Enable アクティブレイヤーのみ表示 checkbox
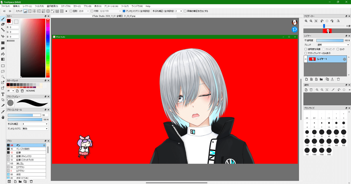This screenshot has height=184, width=351. click(306, 53)
